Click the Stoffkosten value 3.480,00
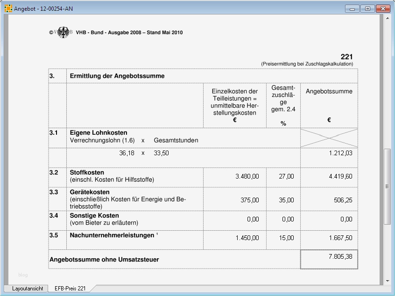Screen dimensions: 395x296 (247, 176)
